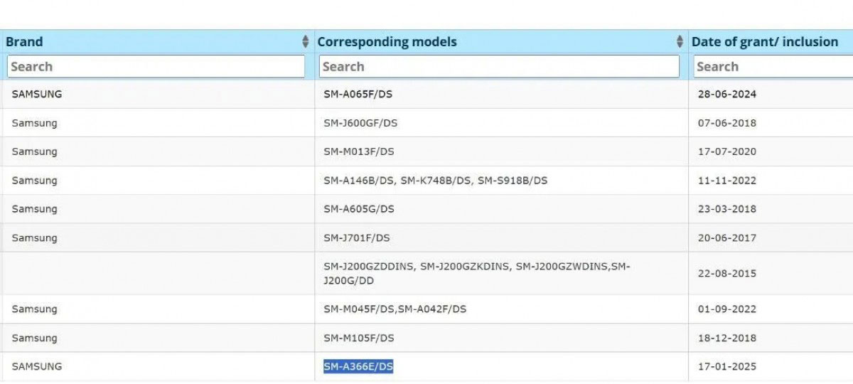853x384 pixels.
Task: Select the Corresponding models column header
Action: [387, 42]
